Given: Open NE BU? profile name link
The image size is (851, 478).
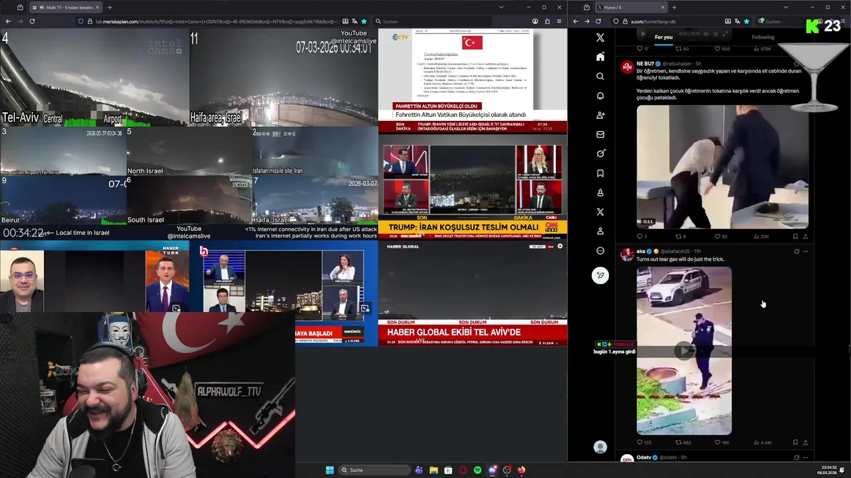Looking at the screenshot, I should point(645,64).
